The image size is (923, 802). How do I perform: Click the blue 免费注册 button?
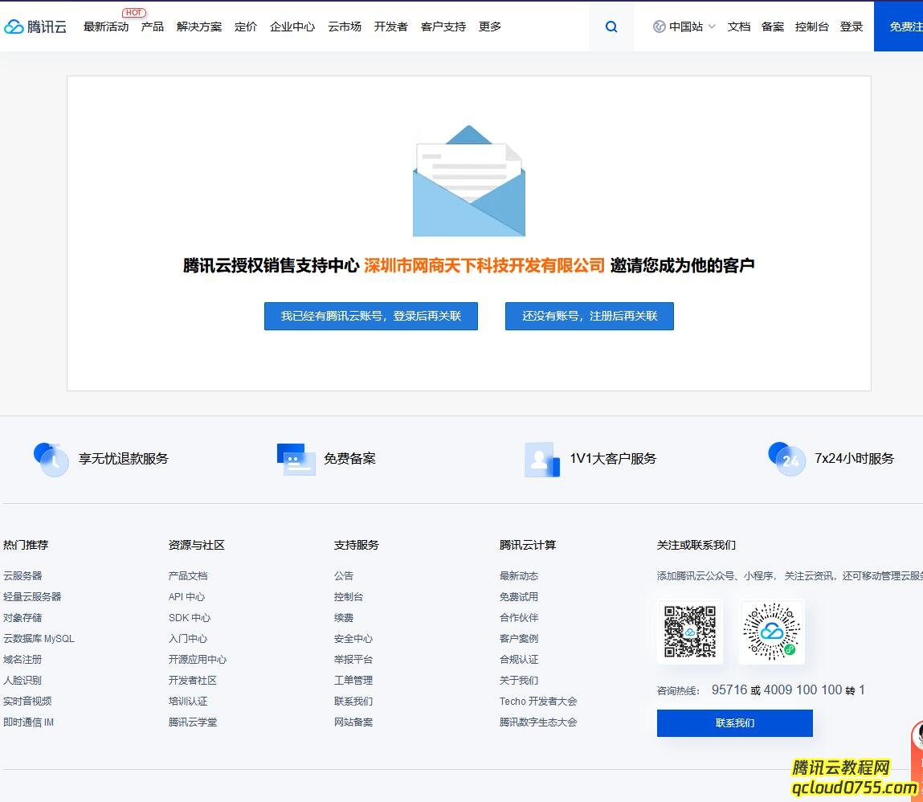(x=898, y=27)
